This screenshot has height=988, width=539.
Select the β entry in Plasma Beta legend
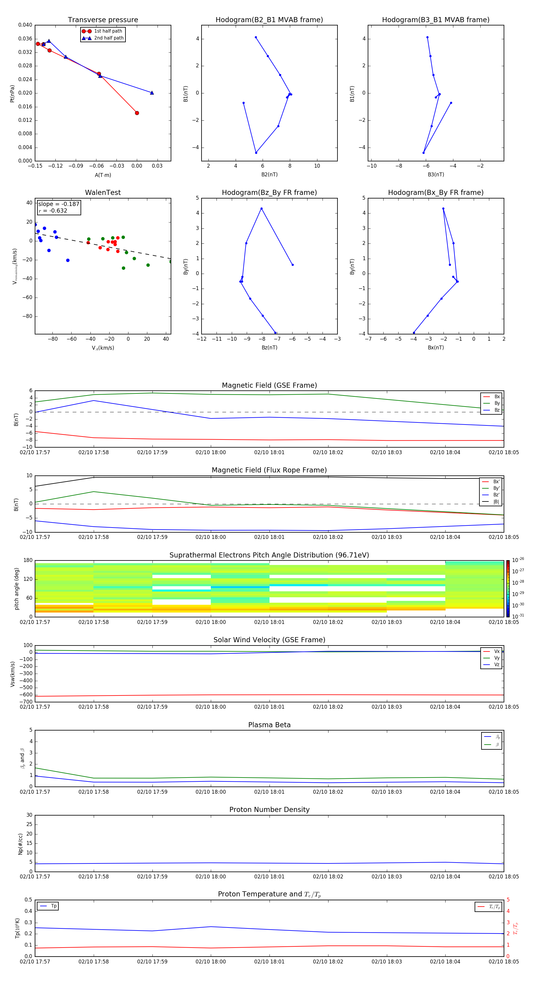tap(492, 745)
